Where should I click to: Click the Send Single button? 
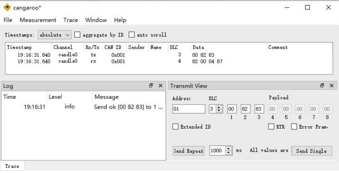312,151
